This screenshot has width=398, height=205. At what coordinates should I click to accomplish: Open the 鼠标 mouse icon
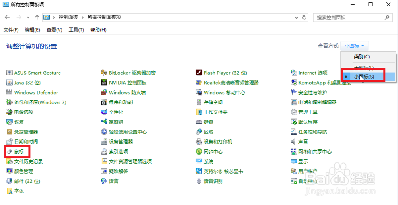pos(10,151)
